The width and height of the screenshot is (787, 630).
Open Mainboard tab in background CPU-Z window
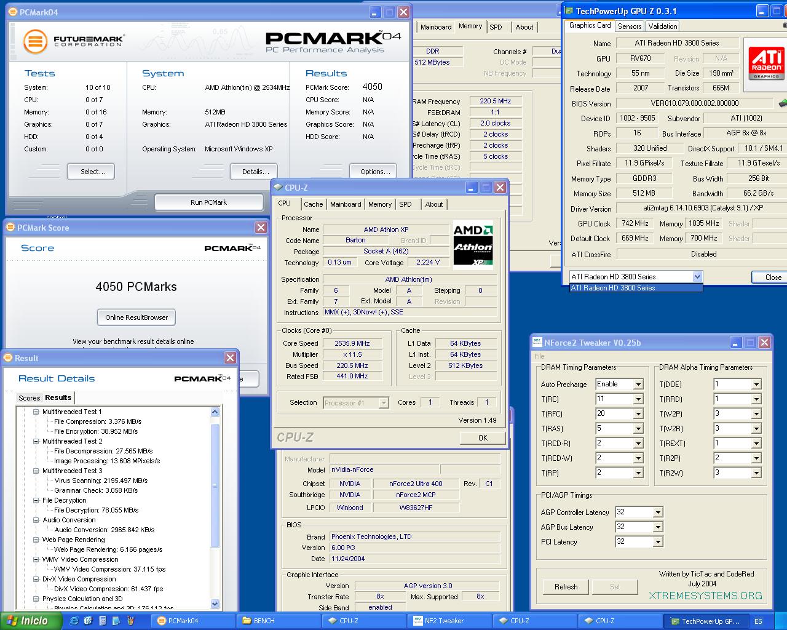click(x=436, y=27)
